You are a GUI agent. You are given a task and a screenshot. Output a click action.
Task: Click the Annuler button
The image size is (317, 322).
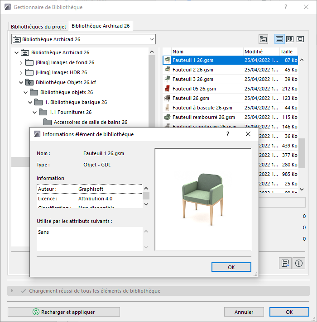coord(244,312)
